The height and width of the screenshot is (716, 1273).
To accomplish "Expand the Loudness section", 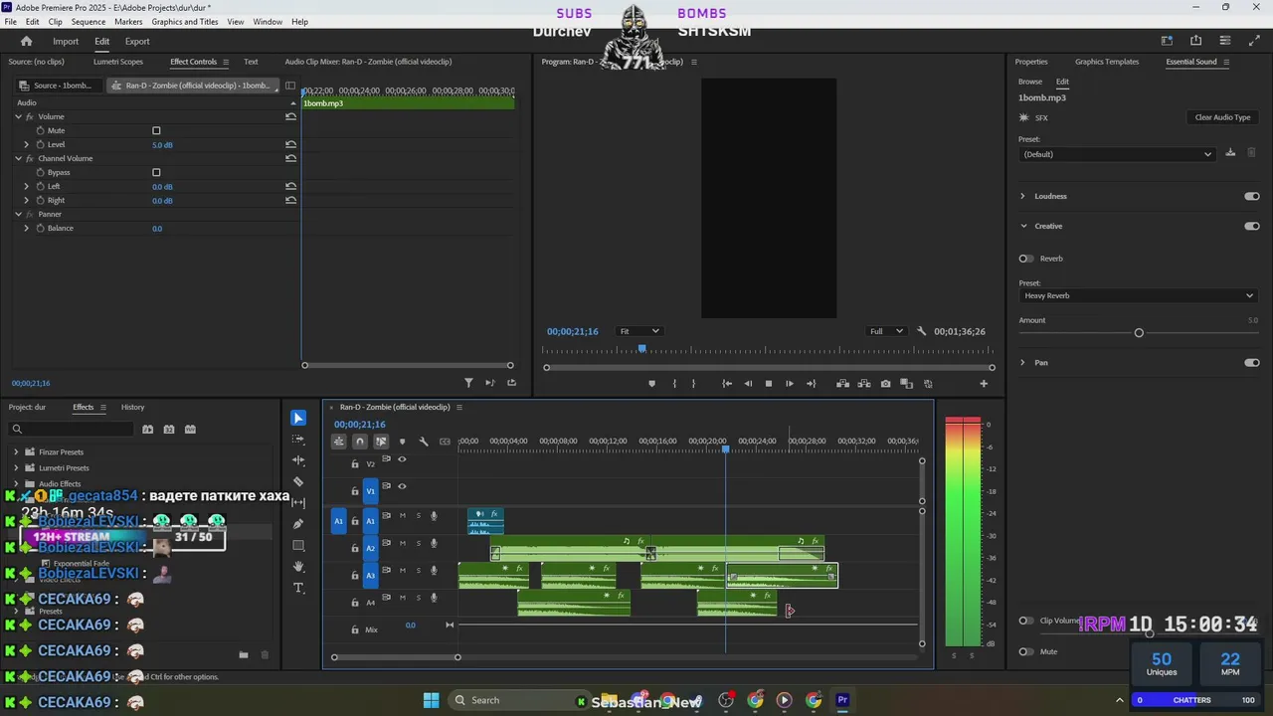I will (1022, 196).
